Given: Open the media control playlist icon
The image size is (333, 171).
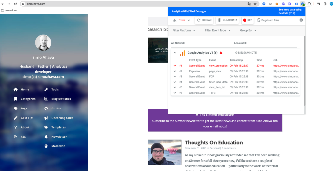Looking at the screenshot, I should [319, 4].
